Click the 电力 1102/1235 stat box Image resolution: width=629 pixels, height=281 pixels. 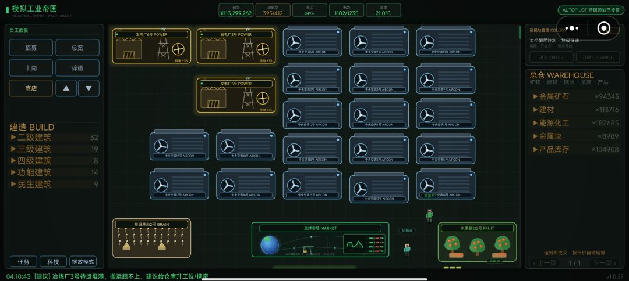click(x=347, y=10)
